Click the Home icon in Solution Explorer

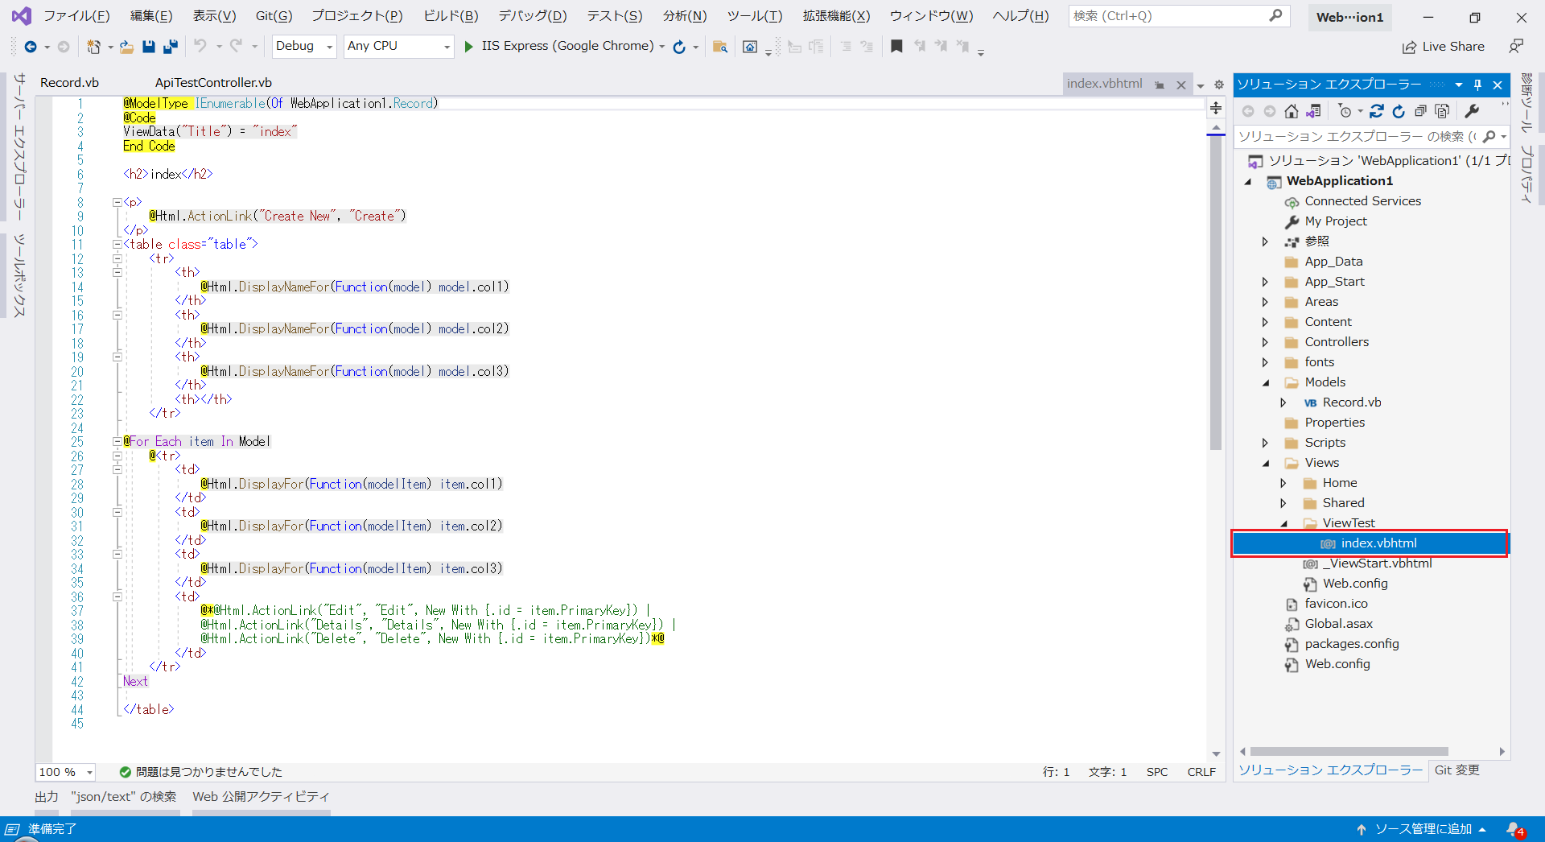1292,111
